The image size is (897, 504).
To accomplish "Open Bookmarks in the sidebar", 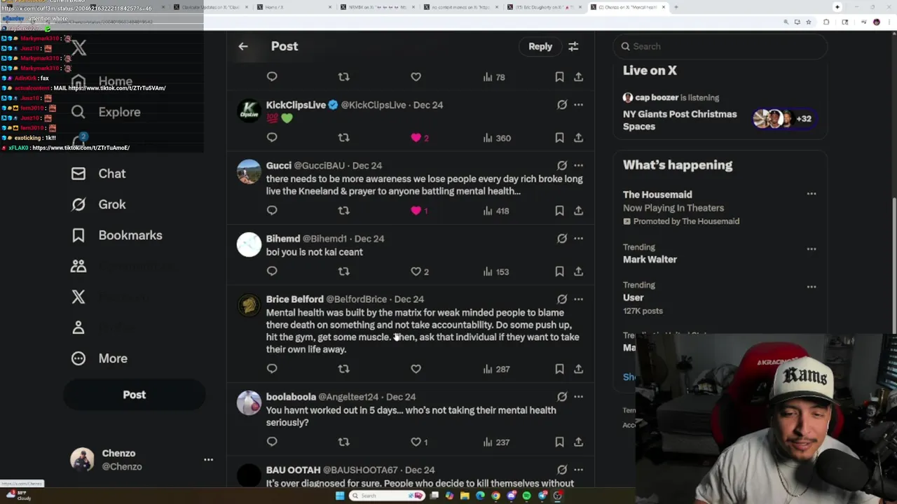I will [116, 235].
